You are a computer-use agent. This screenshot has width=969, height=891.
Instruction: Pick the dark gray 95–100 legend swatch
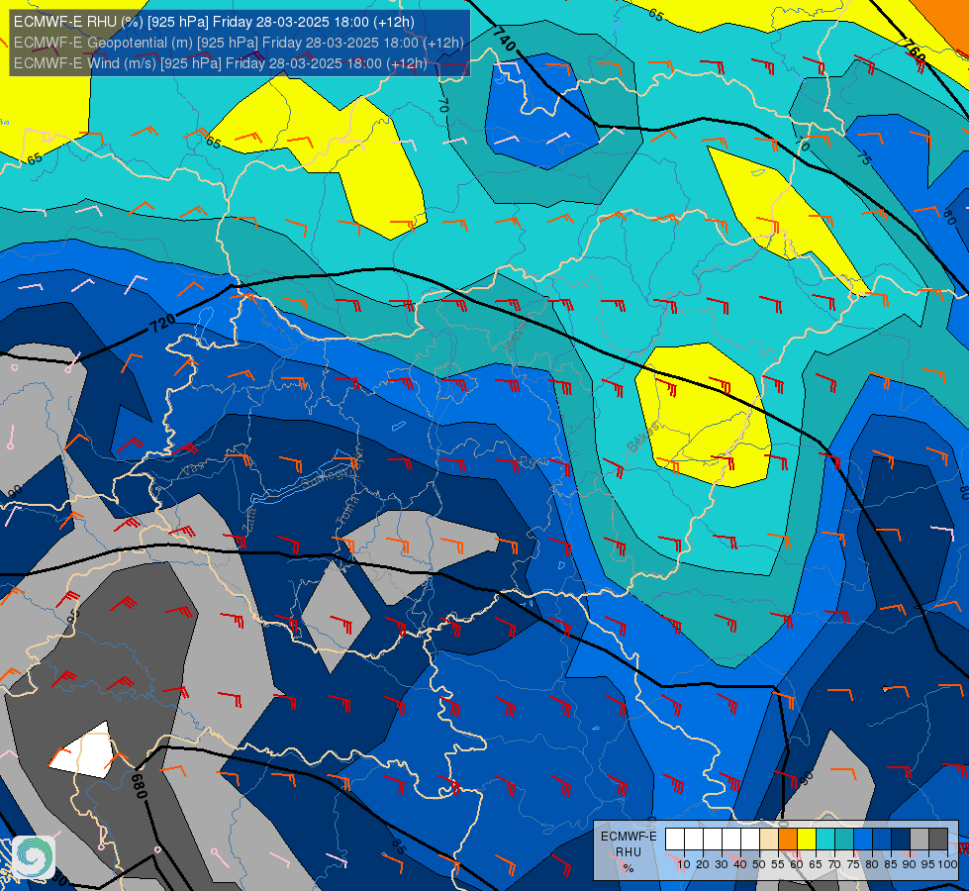(x=938, y=840)
